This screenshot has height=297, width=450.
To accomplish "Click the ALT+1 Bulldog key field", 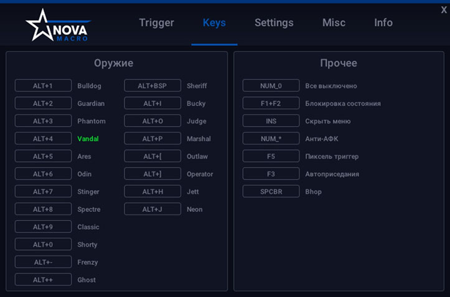I will click(x=43, y=86).
